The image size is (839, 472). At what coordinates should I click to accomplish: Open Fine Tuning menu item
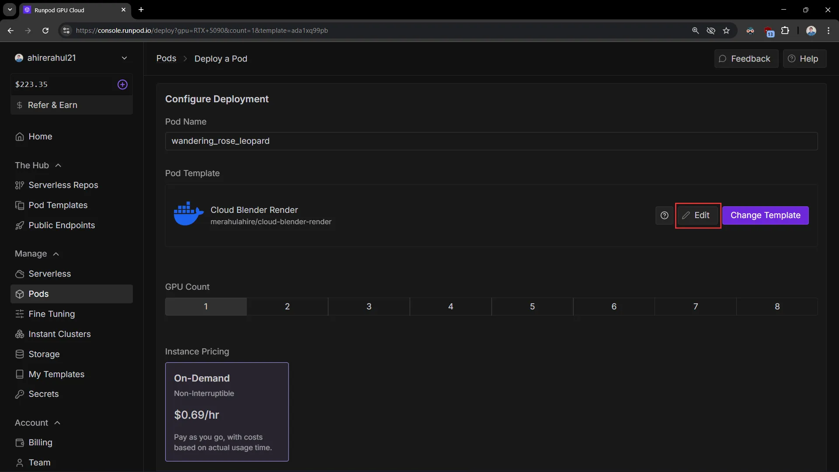pyautogui.click(x=52, y=314)
